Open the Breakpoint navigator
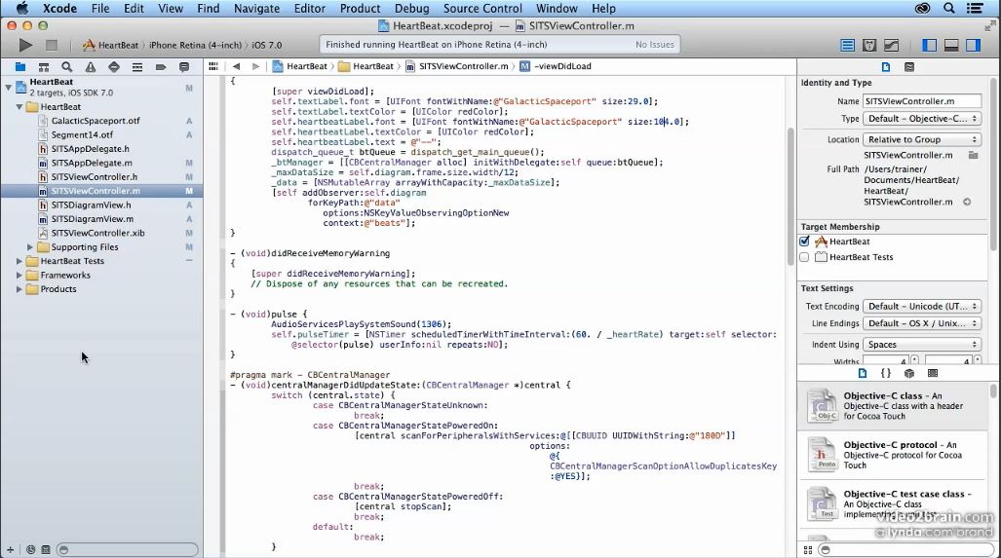The width and height of the screenshot is (1001, 558). pos(161,67)
